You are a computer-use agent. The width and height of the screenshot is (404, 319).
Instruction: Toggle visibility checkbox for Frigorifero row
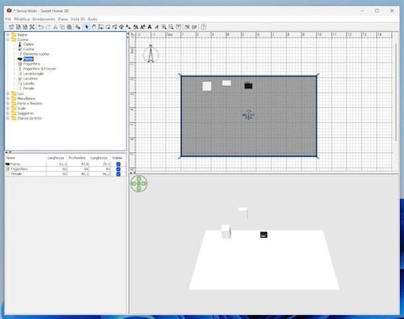119,169
